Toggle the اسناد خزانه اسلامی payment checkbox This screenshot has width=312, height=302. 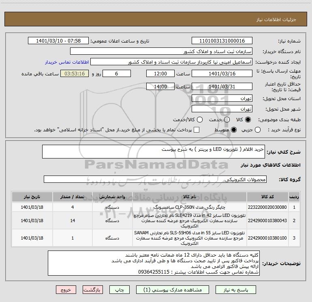pyautogui.click(x=197, y=130)
